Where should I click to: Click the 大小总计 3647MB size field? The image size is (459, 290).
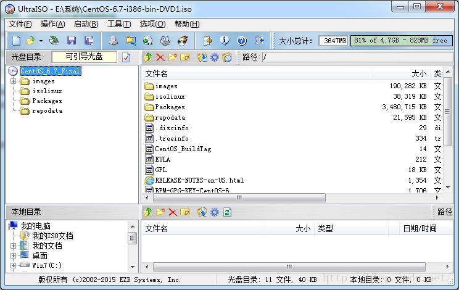pos(333,41)
